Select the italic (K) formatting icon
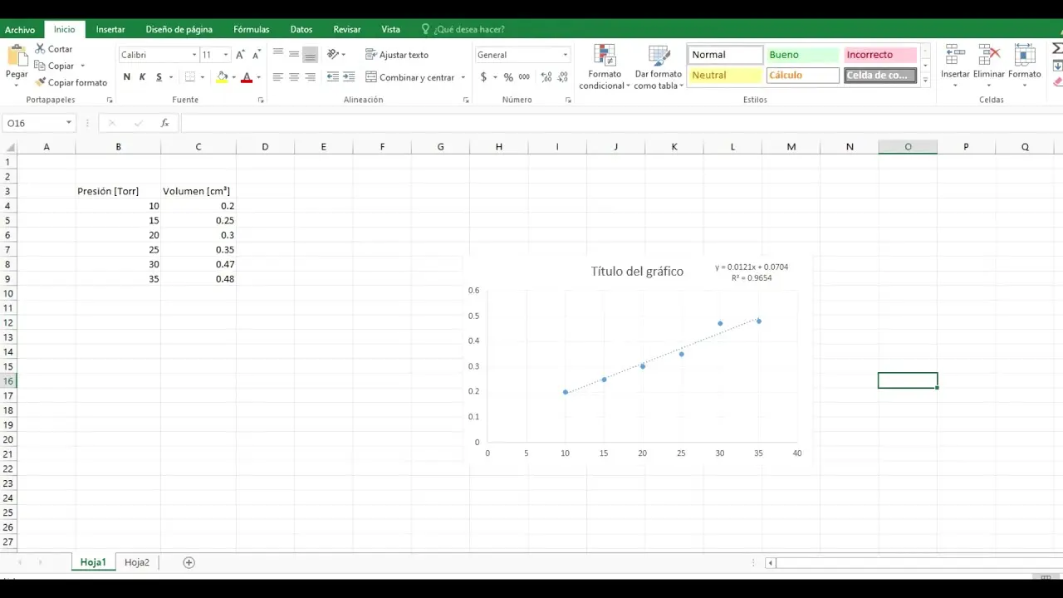The width and height of the screenshot is (1063, 598). [142, 76]
